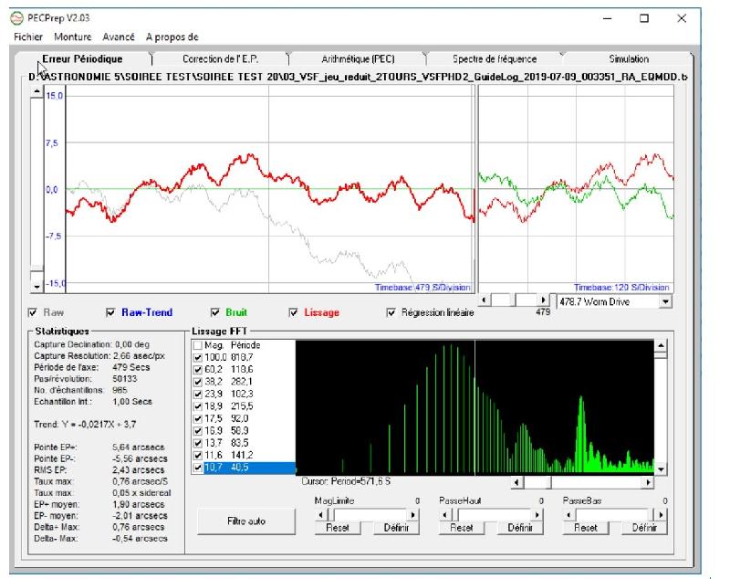Open the Avancé menu
Screen dimensions: 730x579
tap(119, 37)
